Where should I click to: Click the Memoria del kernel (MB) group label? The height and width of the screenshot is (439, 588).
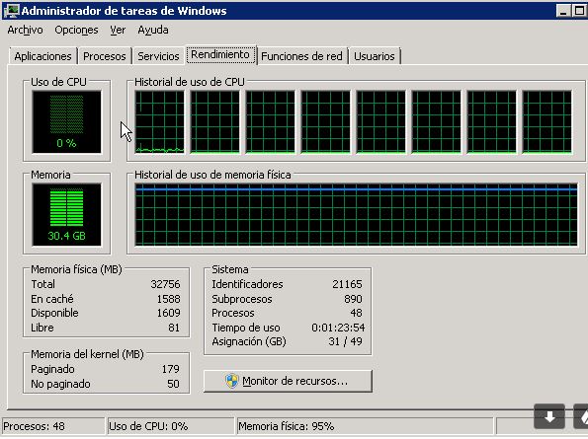click(87, 354)
